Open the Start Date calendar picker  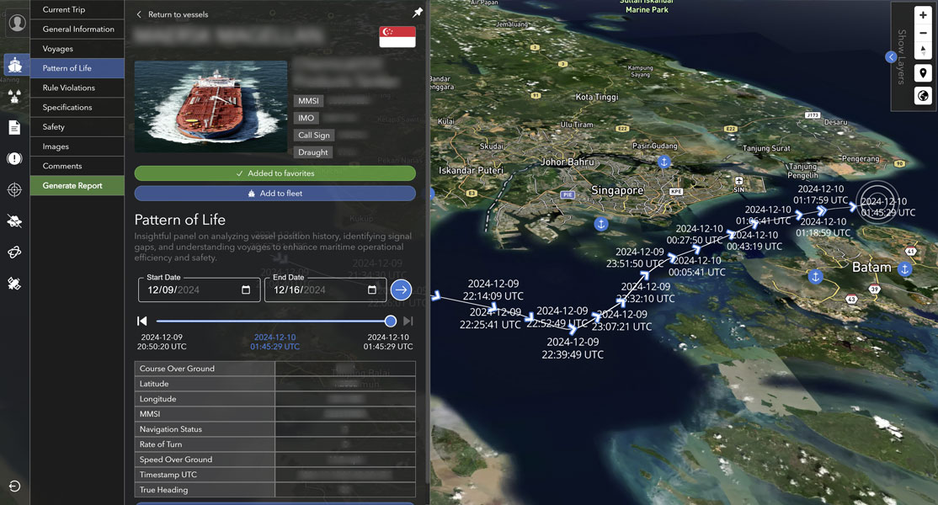[x=246, y=290]
